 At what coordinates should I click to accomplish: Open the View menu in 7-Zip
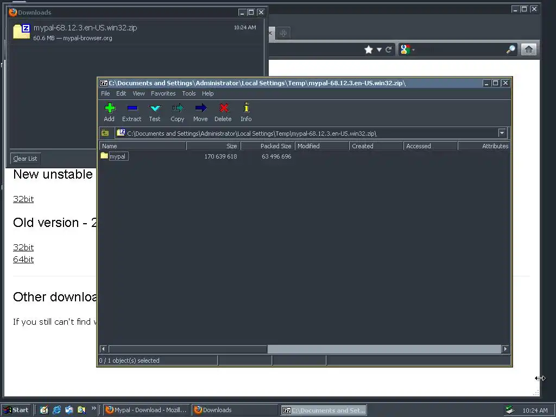click(138, 93)
